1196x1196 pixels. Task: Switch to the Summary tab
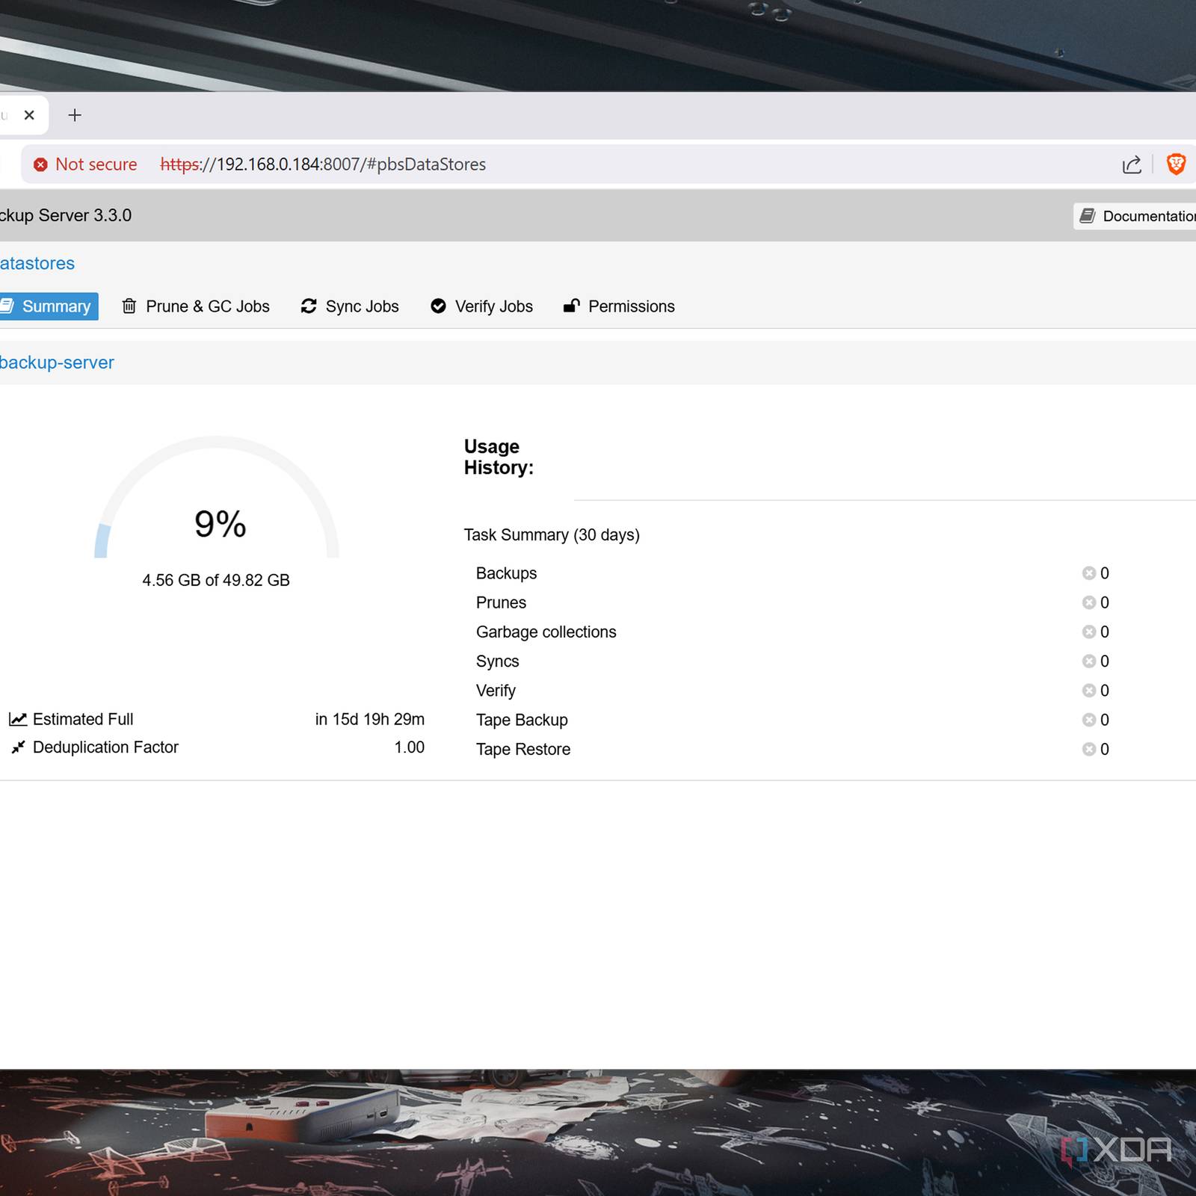click(x=49, y=306)
